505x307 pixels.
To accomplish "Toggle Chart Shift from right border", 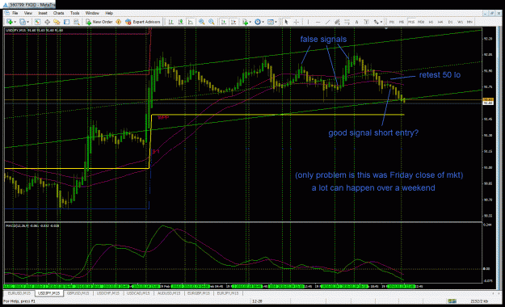I will click(x=234, y=22).
